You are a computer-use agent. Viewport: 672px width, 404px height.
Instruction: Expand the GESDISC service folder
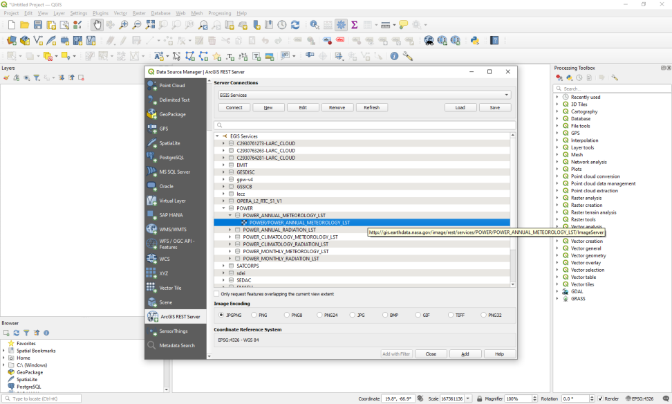223,172
